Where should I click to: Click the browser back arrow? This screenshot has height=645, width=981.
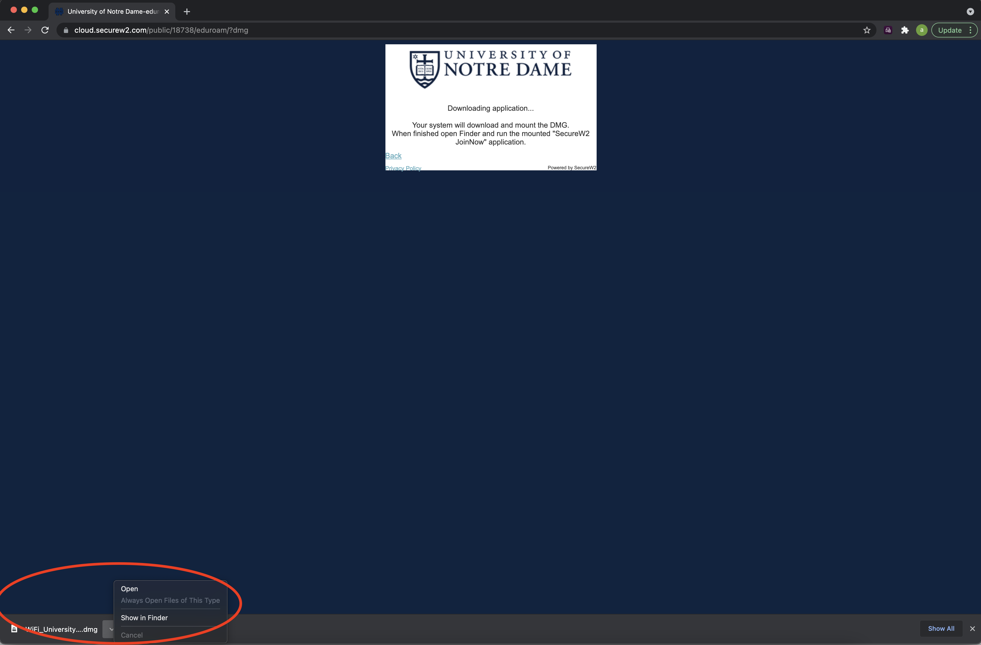pyautogui.click(x=11, y=30)
